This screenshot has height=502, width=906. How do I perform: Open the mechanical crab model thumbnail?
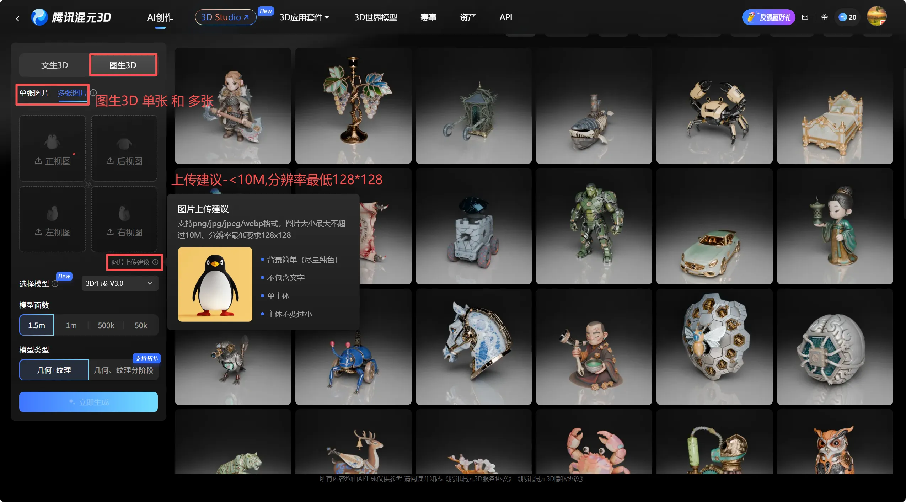714,106
